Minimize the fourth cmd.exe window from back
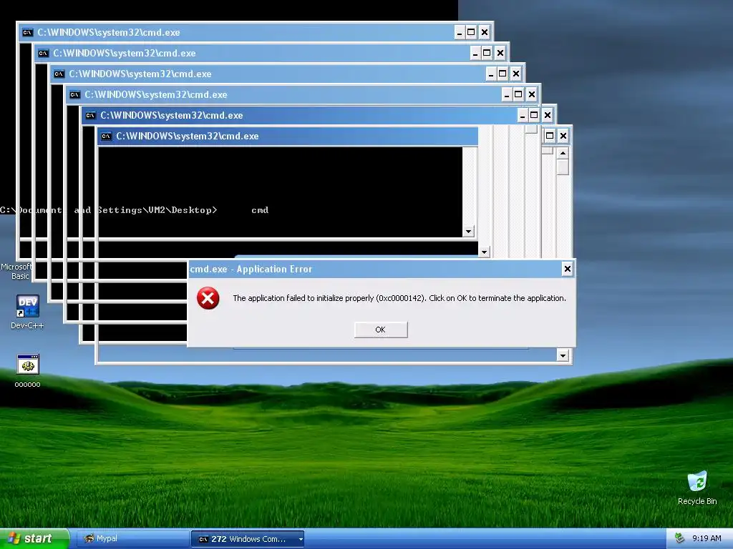This screenshot has height=549, width=733. pyautogui.click(x=507, y=94)
